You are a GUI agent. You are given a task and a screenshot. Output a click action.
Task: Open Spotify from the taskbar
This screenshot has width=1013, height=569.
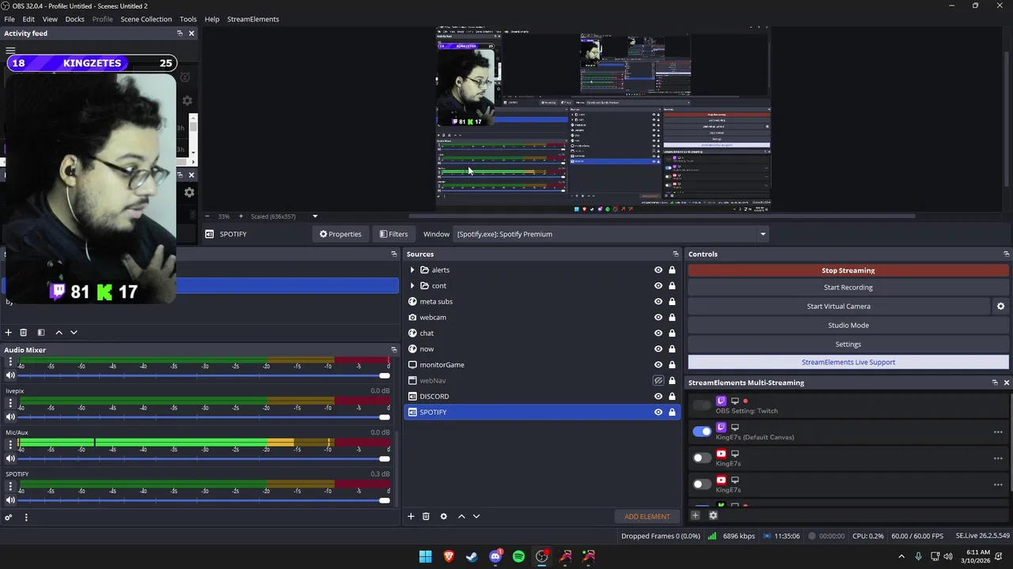(x=518, y=556)
